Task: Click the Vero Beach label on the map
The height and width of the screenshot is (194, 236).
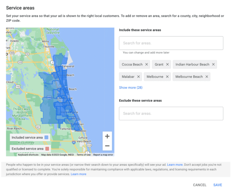Action: click(x=84, y=141)
